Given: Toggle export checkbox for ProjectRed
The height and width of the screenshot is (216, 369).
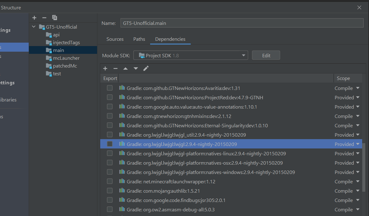Looking at the screenshot, I should (x=110, y=97).
